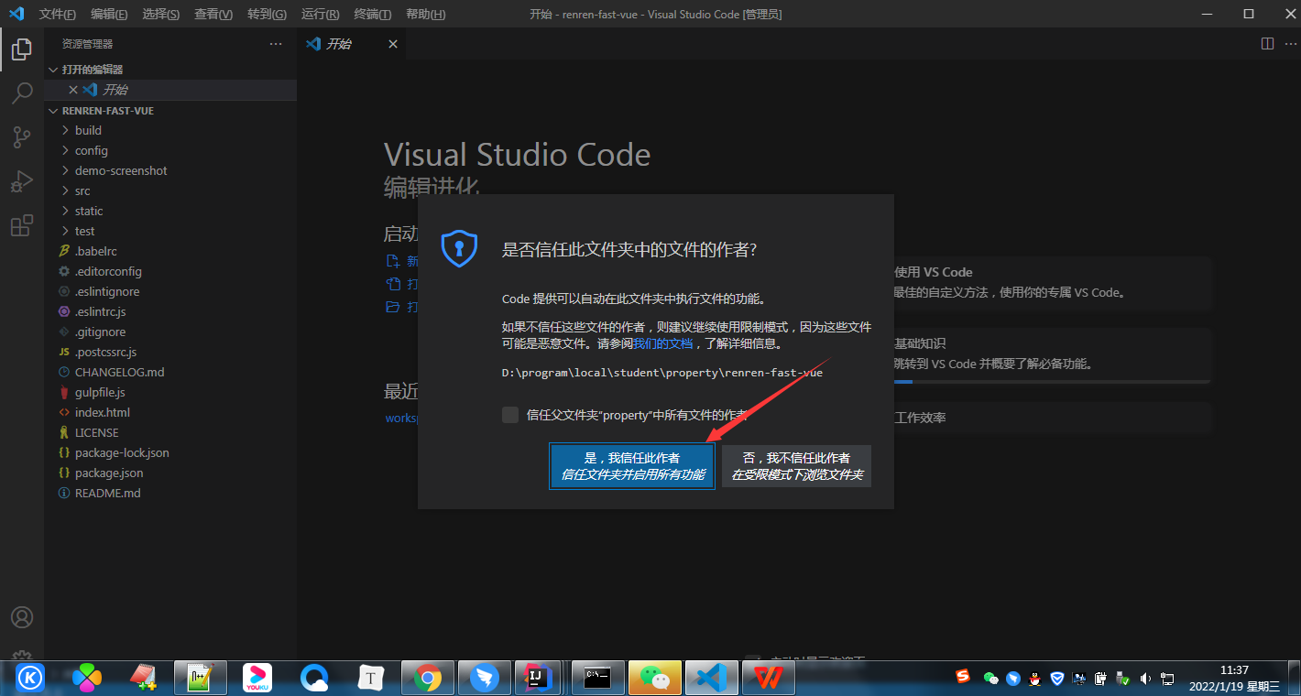1301x696 pixels.
Task: Open package-lock.json file
Action: 170,452
